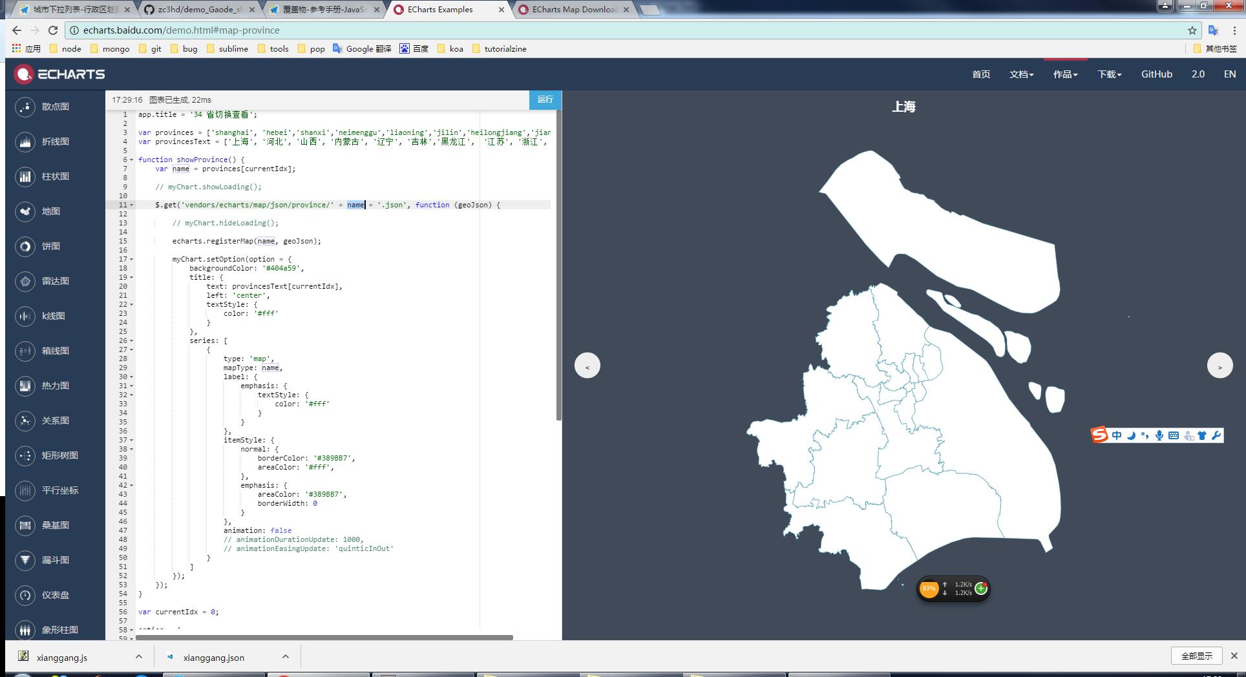Open xianggang.json download options arrow
The width and height of the screenshot is (1246, 677).
click(286, 657)
